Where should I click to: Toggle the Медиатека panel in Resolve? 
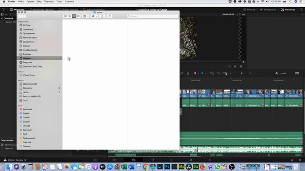17,9
